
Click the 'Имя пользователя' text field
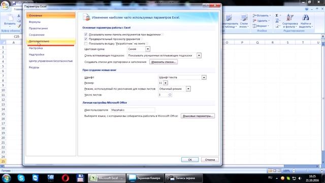coord(133,110)
